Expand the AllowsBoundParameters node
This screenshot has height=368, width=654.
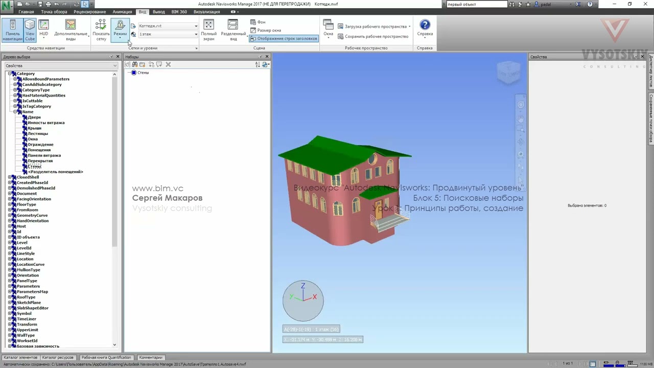point(15,79)
